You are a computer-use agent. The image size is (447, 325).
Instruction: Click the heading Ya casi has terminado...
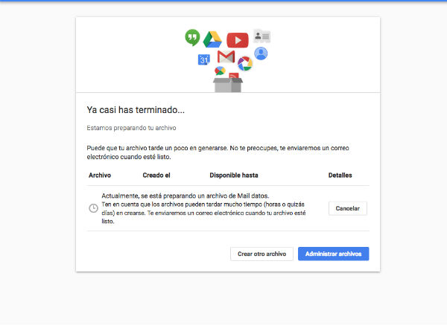[136, 110]
